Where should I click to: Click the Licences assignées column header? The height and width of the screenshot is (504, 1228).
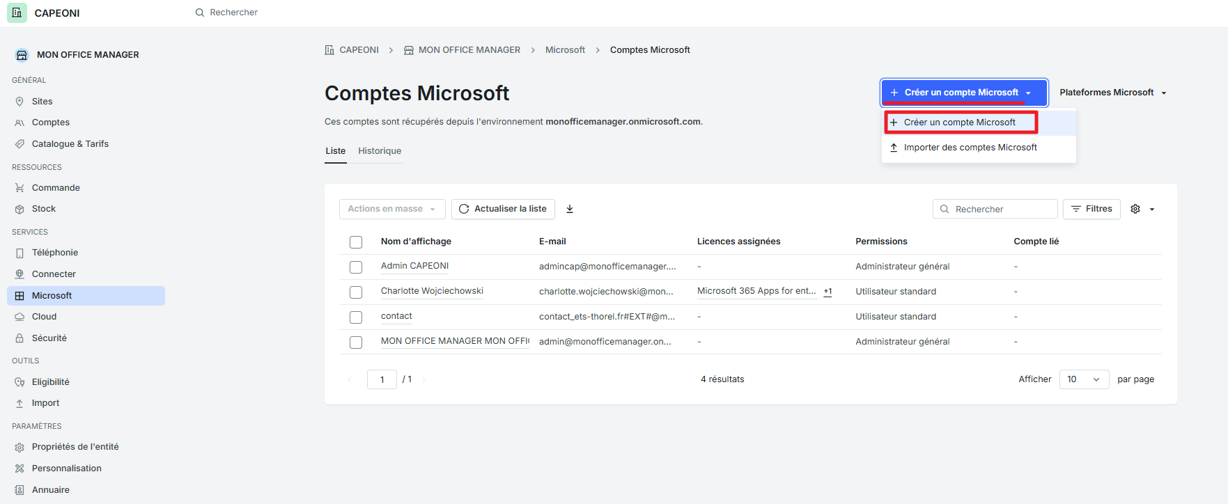pyautogui.click(x=739, y=242)
